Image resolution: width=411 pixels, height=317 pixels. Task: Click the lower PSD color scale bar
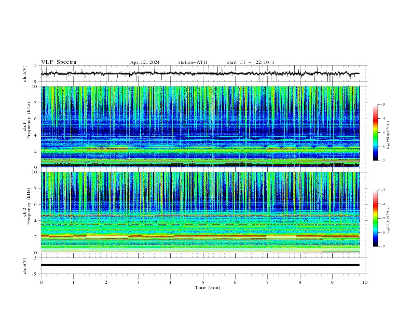point(375,218)
